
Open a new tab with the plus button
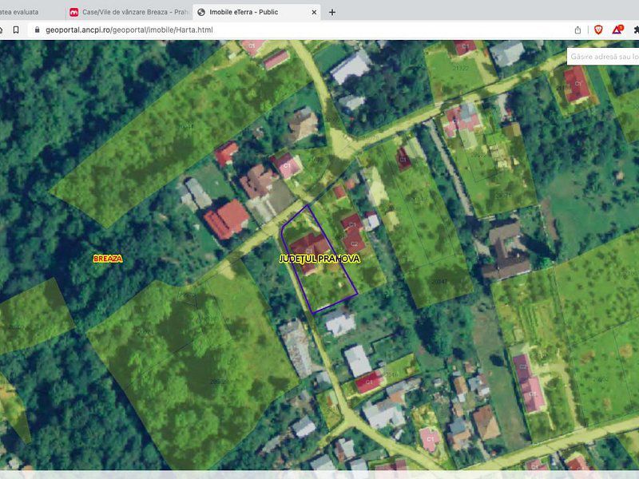332,12
